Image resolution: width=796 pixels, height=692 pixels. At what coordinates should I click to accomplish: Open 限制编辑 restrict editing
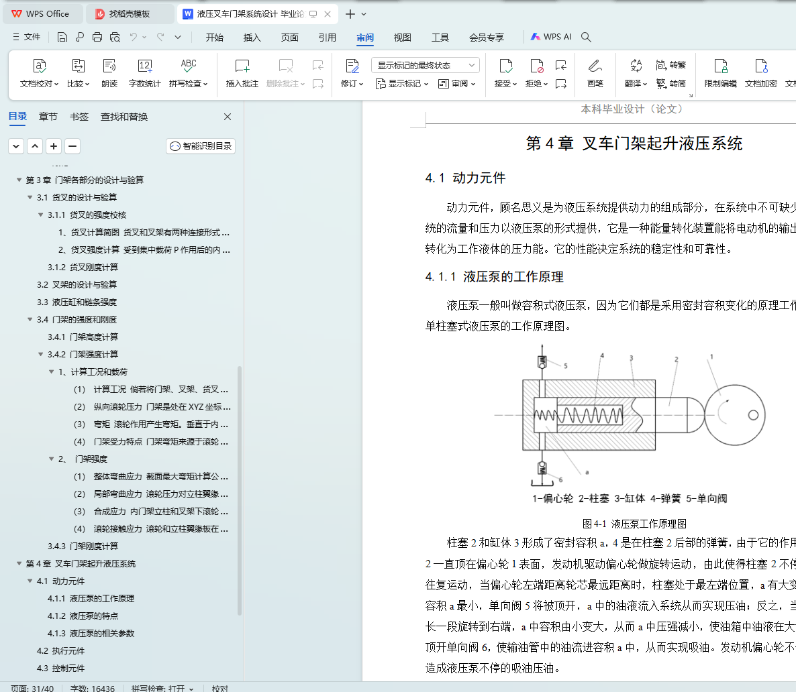[x=720, y=73]
